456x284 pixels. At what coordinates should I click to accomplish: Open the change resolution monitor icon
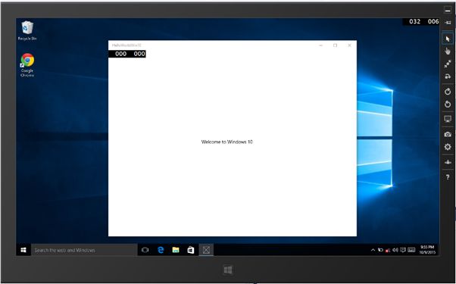pyautogui.click(x=448, y=119)
